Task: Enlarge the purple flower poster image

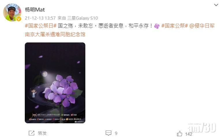Action: (x=55, y=83)
